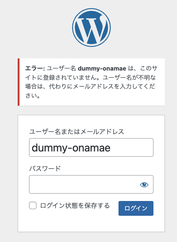The height and width of the screenshot is (242, 177).
Task: Select the パスワード field label
Action: (45, 168)
